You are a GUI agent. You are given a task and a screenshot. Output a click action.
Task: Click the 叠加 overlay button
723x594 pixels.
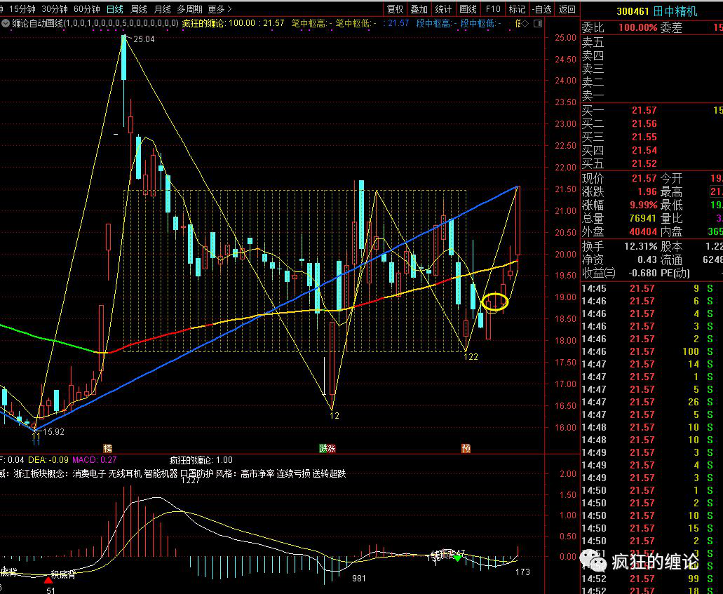tap(419, 9)
